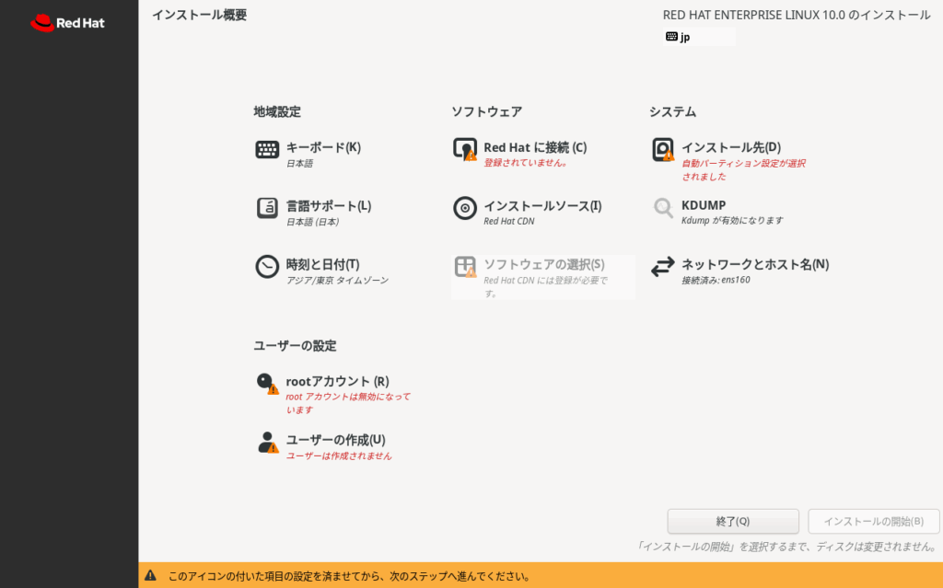Screen dimensions: 943x588
Task: Open the 言語サポート language icon
Action: [x=267, y=208]
